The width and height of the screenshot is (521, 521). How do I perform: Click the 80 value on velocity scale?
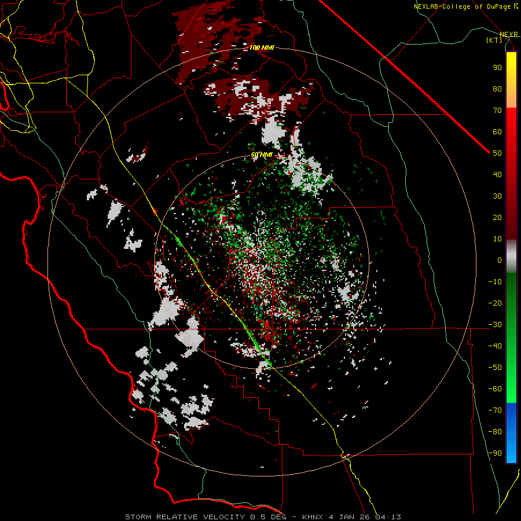click(497, 89)
